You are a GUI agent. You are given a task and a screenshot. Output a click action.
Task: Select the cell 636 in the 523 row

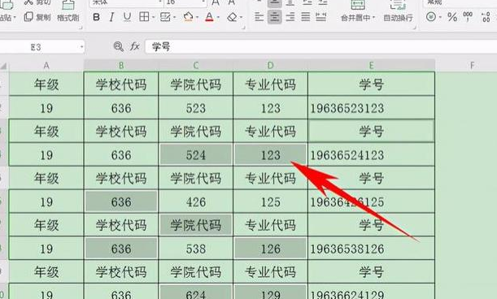click(121, 108)
